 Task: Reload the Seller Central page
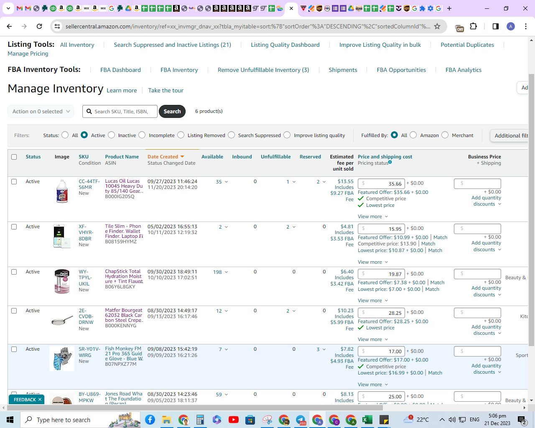[x=39, y=26]
